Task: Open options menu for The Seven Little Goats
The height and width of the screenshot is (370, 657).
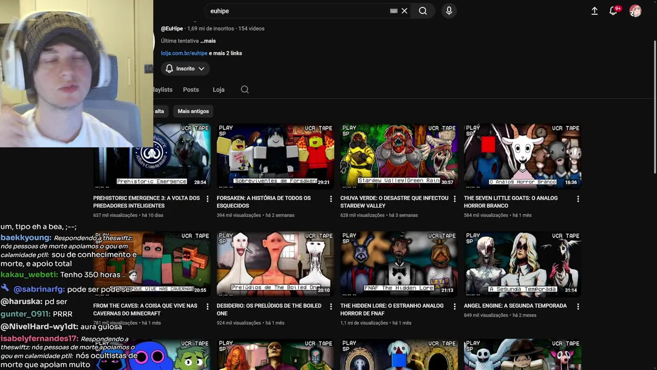Action: coord(578,199)
